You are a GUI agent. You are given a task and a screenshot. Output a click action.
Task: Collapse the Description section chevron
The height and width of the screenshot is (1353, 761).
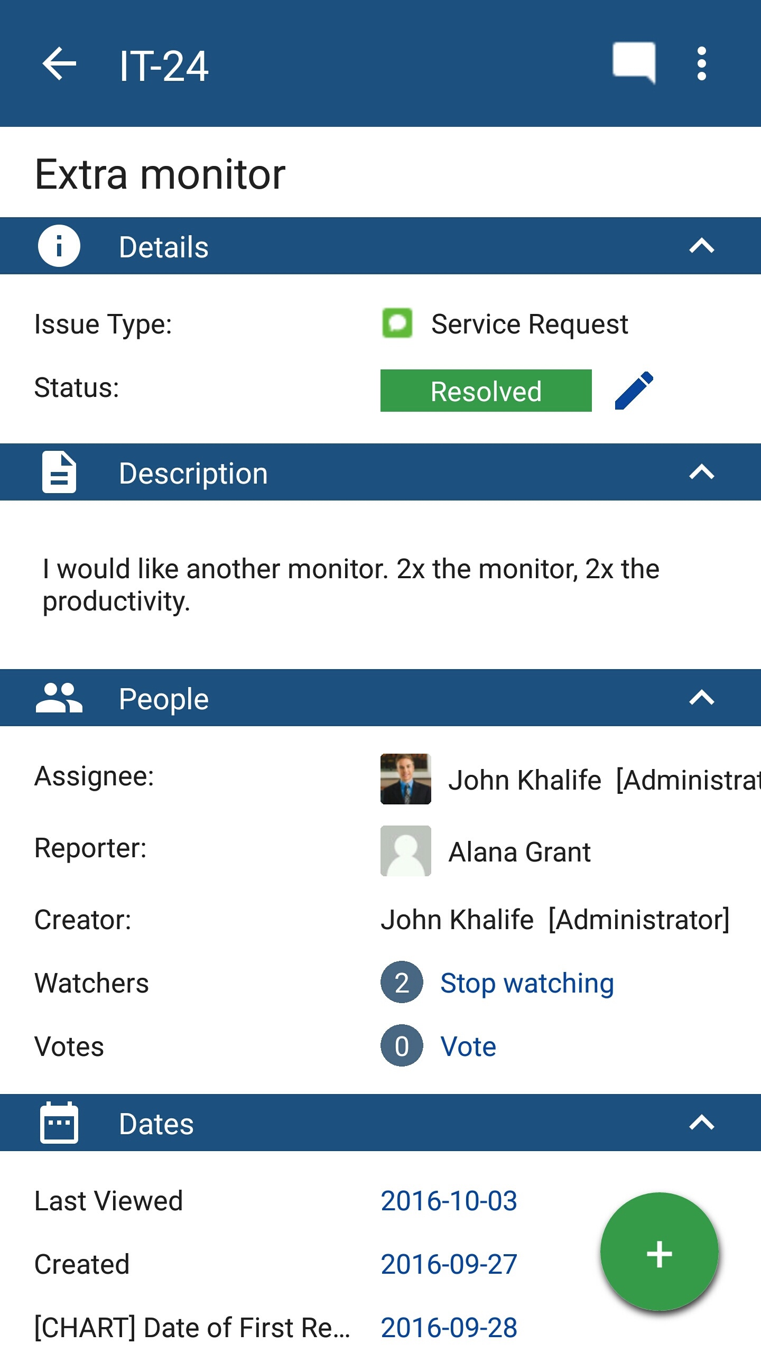click(701, 472)
